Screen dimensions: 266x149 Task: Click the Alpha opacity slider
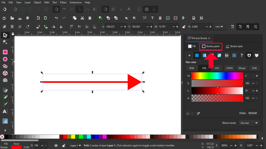(x=217, y=98)
